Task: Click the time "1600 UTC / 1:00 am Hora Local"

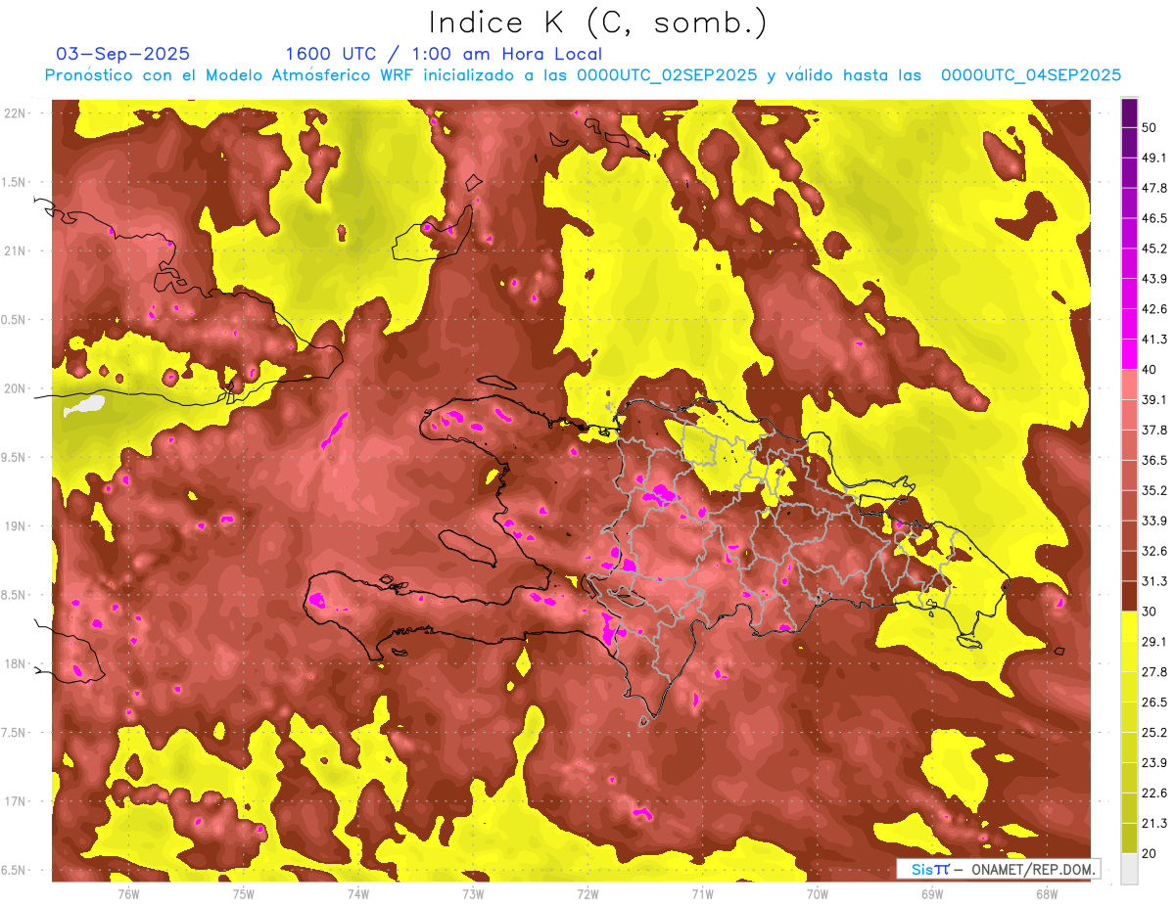Action: click(x=444, y=54)
